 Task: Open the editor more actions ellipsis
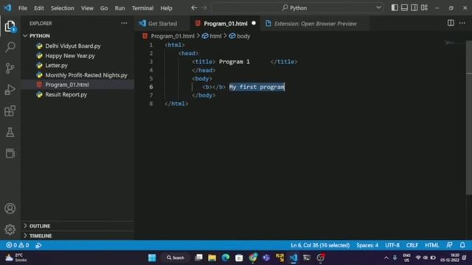pos(462,23)
